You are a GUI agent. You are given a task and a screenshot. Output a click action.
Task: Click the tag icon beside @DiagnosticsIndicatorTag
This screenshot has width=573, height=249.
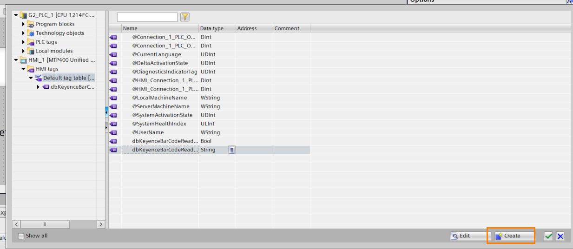[x=113, y=72]
